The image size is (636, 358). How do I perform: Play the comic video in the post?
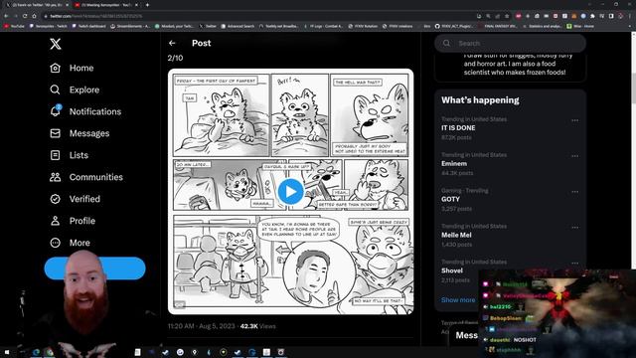pos(290,192)
